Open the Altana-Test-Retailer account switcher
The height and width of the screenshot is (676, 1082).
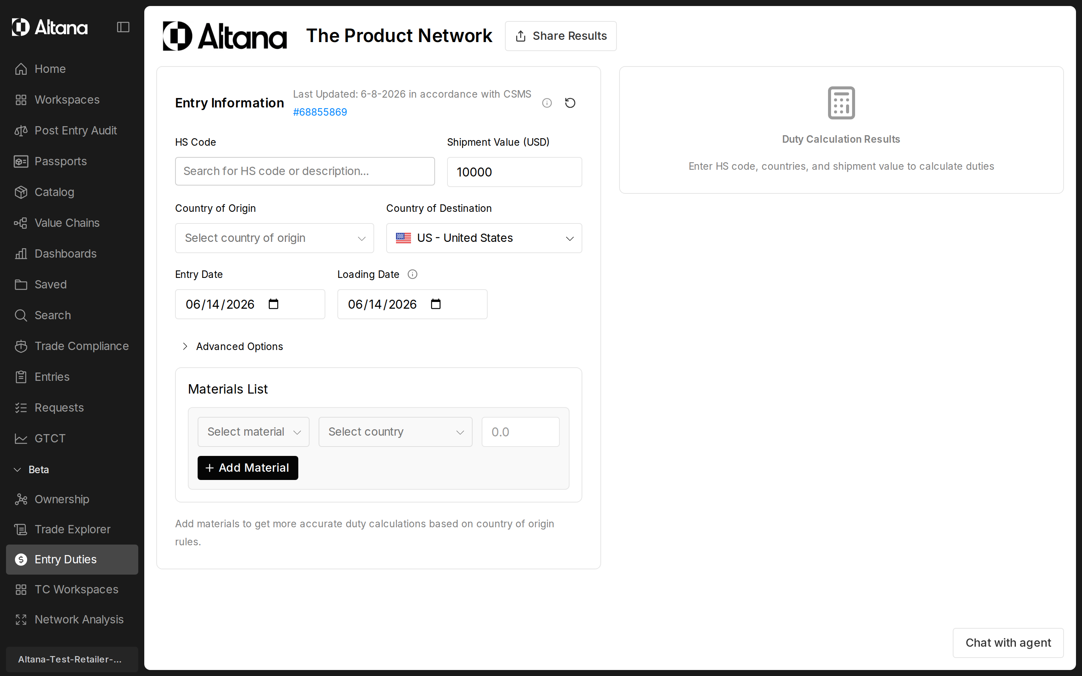tap(72, 659)
